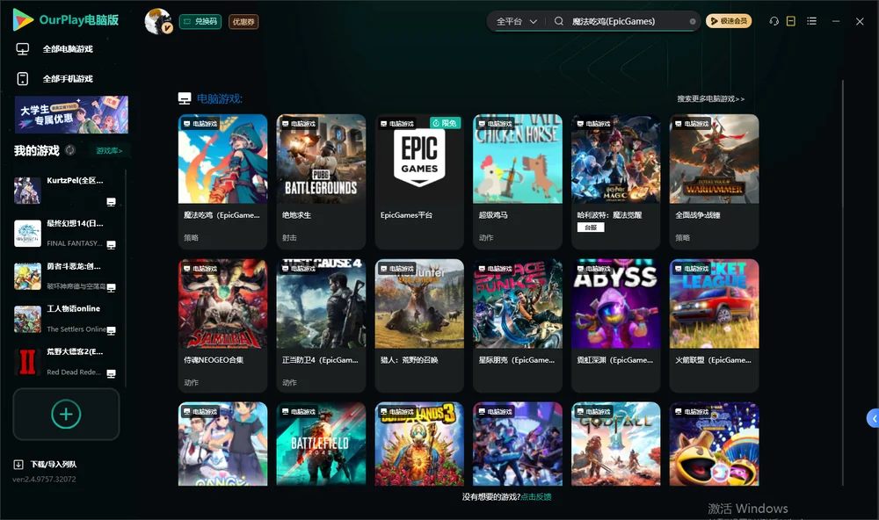879x520 pixels.
Task: Click the 点击反馈 feedback link
Action: coord(536,496)
